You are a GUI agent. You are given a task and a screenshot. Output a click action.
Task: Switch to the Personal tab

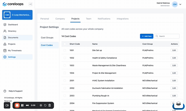pyautogui.click(x=44, y=19)
